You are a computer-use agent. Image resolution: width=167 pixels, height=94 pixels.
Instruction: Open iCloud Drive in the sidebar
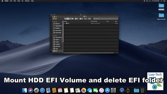57,37
